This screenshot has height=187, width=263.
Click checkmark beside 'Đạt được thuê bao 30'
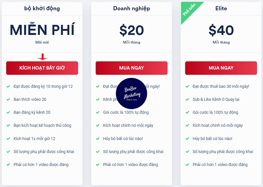188,86
